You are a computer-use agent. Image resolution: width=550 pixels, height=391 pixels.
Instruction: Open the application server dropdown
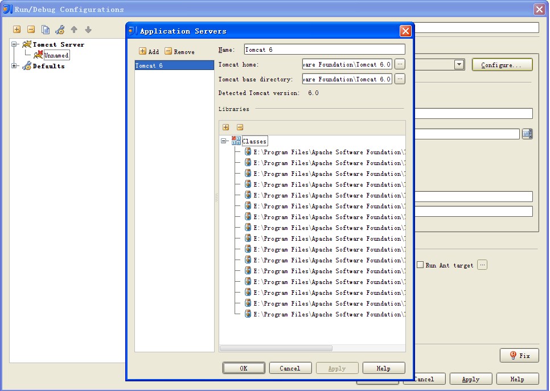pos(459,64)
